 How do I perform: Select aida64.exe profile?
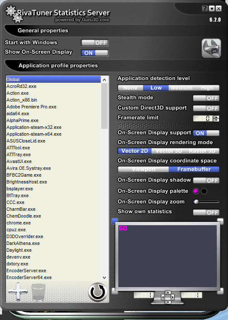click(x=53, y=113)
